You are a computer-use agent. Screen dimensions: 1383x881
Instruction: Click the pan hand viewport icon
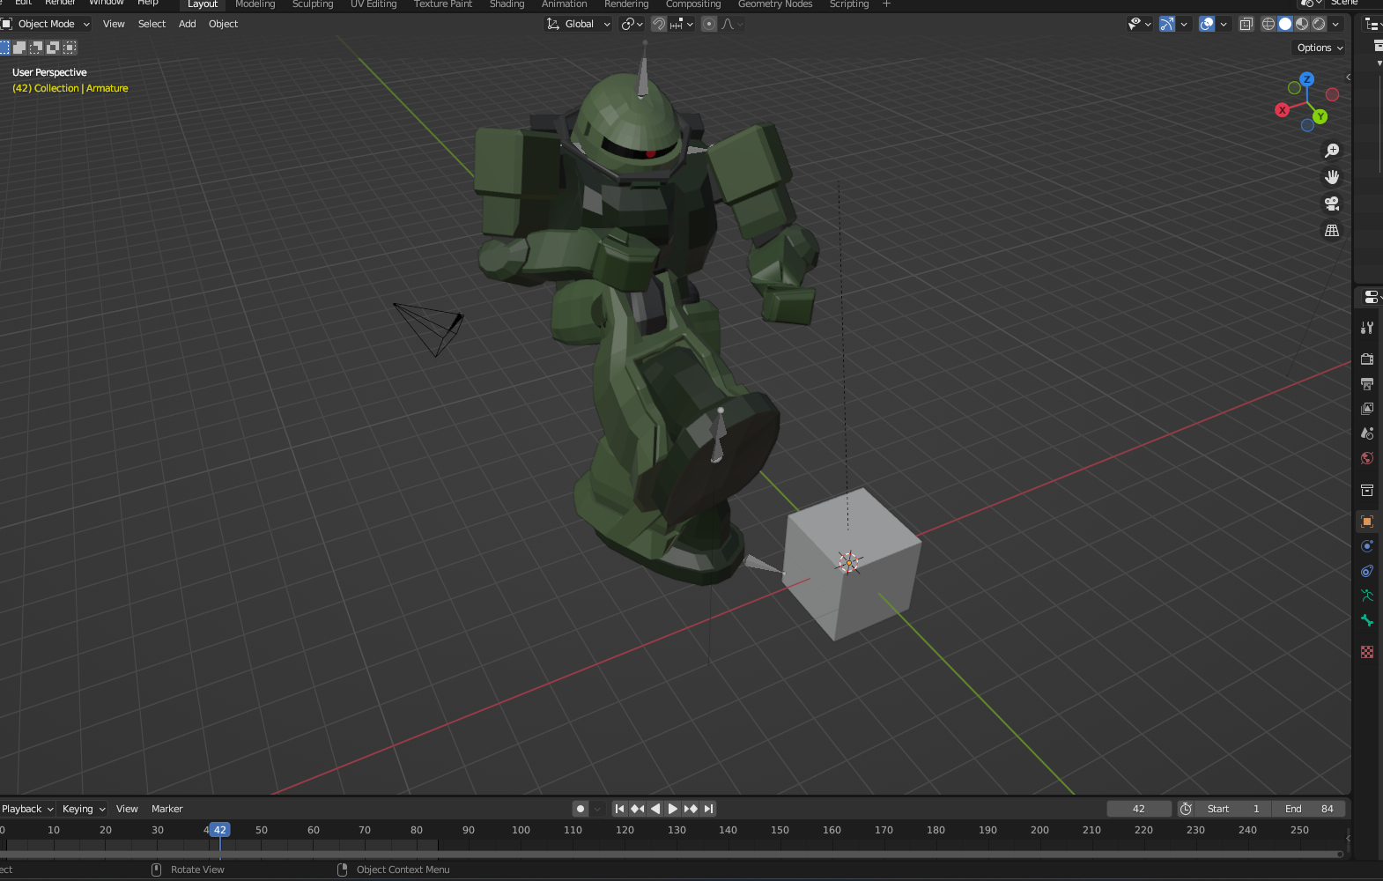pos(1332,177)
